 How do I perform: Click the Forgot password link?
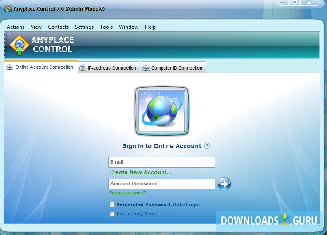click(x=128, y=193)
